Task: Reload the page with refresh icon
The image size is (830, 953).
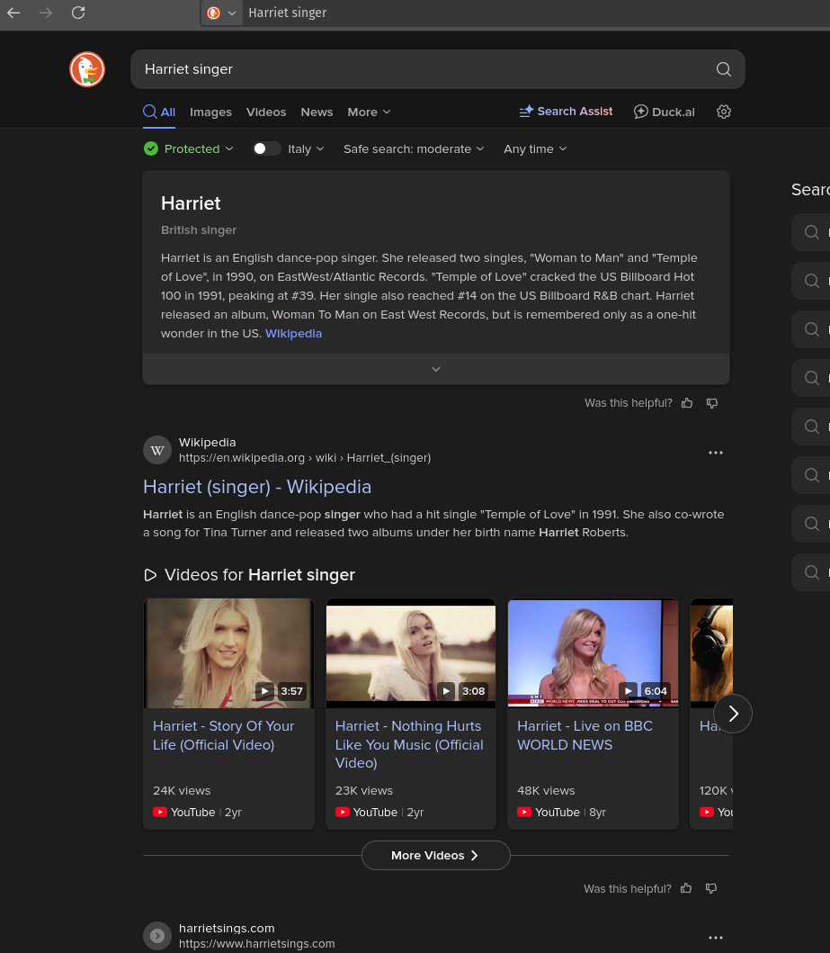Action: click(x=78, y=13)
